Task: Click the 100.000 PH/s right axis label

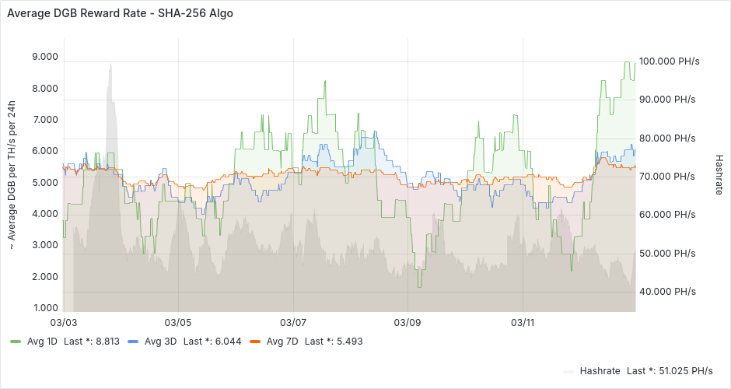Action: (669, 61)
